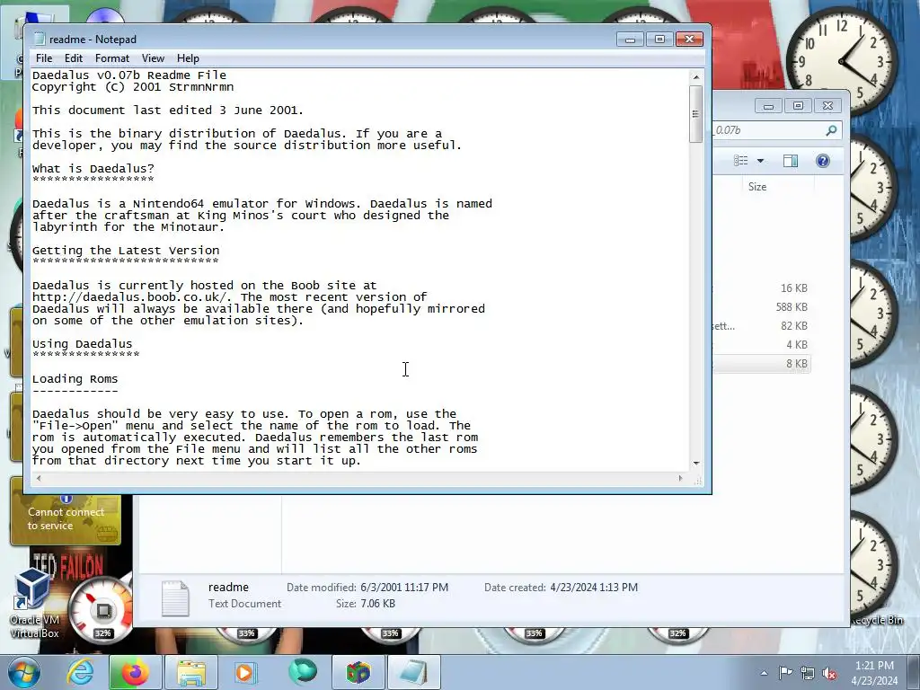Open the View menu in Notepad
This screenshot has height=690, width=920.
pyautogui.click(x=153, y=58)
